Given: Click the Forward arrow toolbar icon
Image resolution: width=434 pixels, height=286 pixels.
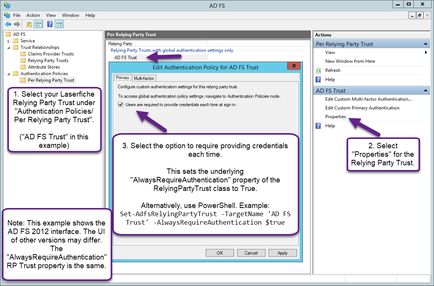Looking at the screenshot, I should tap(17, 24).
